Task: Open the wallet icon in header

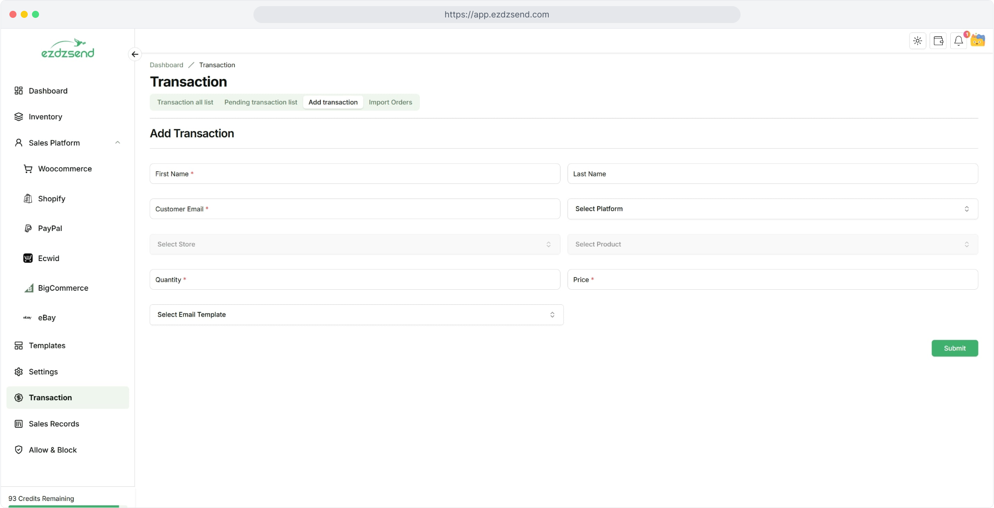Action: (x=938, y=41)
